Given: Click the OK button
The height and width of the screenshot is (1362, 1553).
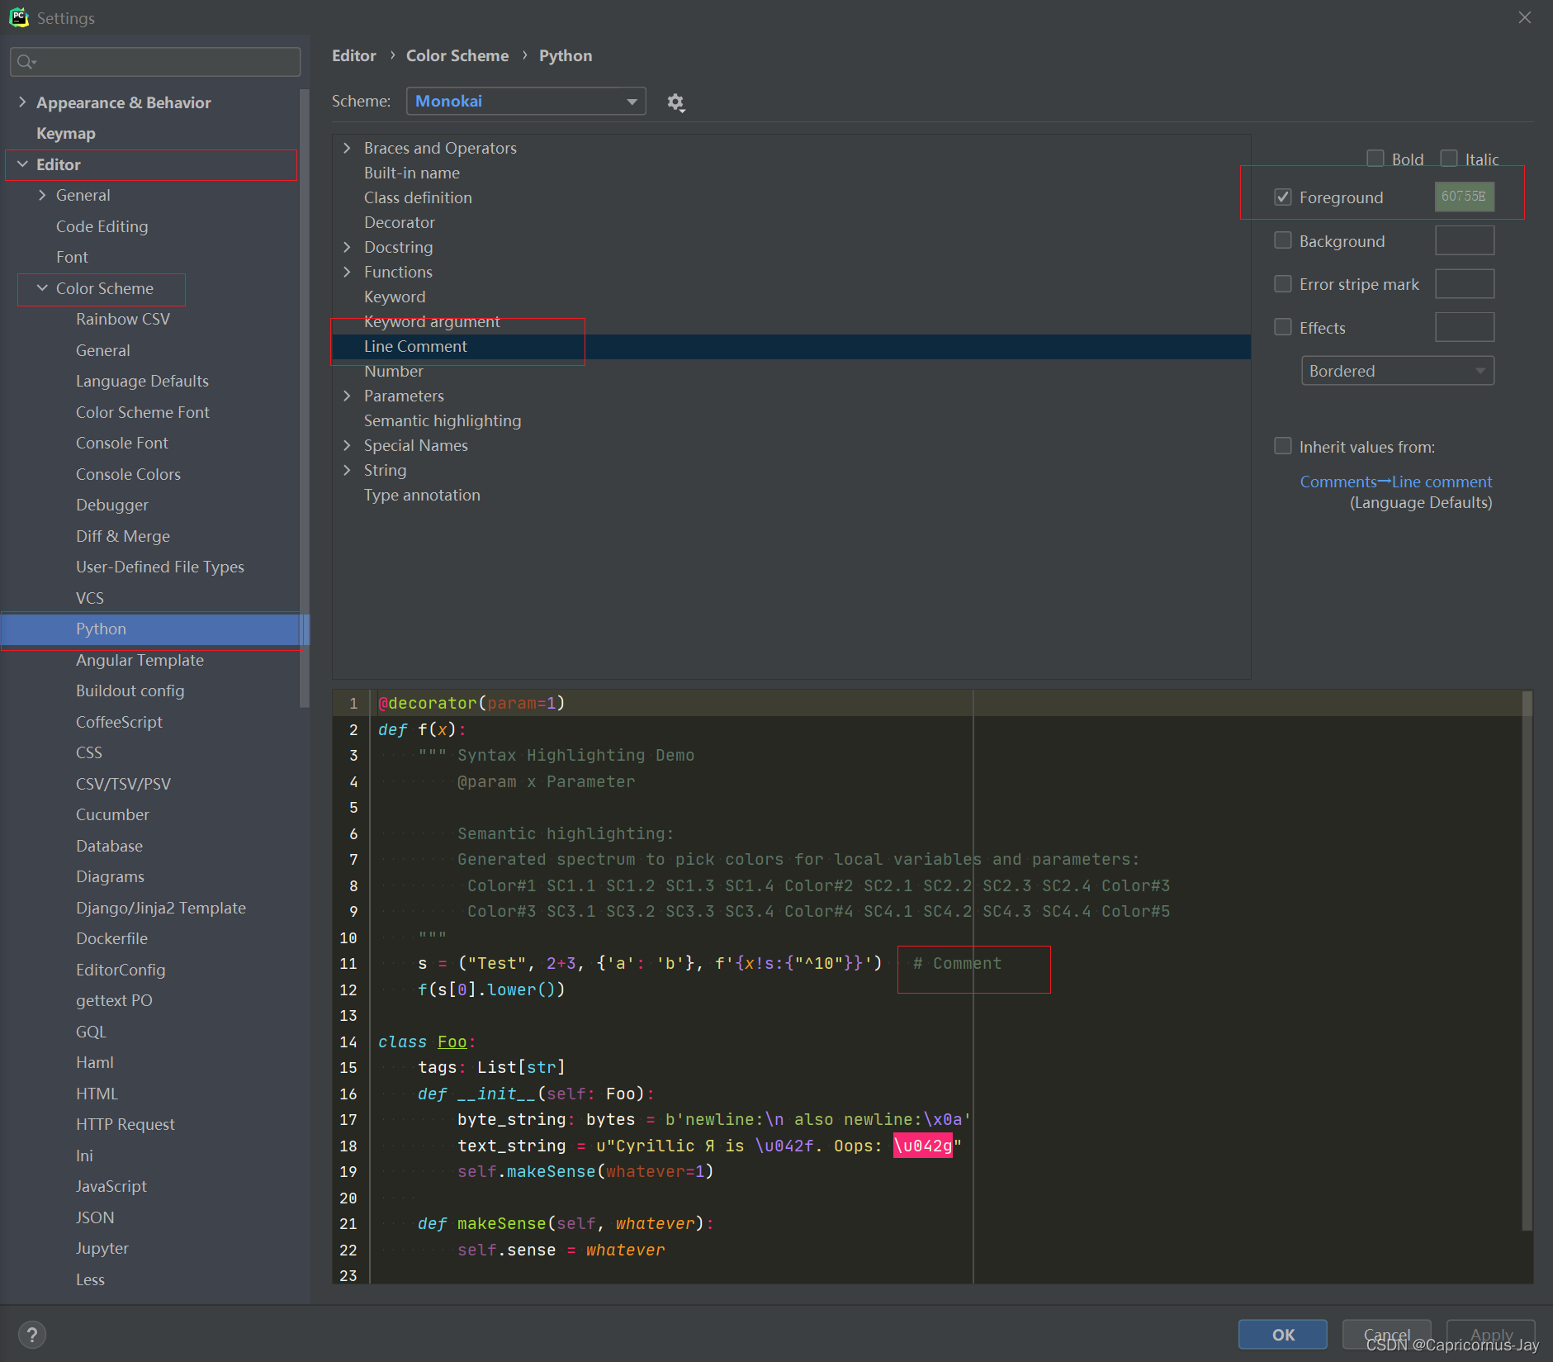Looking at the screenshot, I should pos(1282,1334).
